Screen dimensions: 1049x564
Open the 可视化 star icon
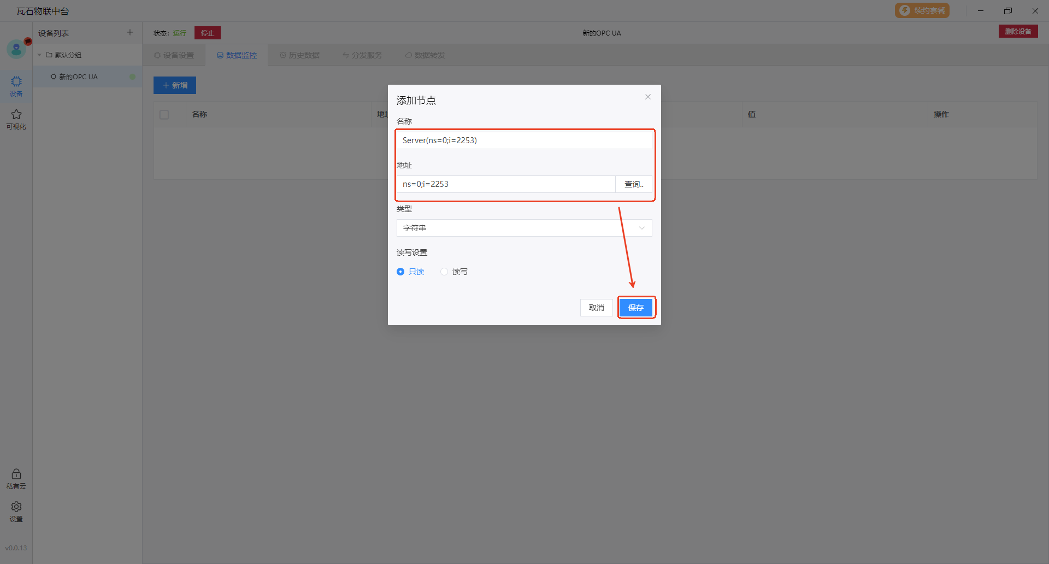pyautogui.click(x=16, y=119)
